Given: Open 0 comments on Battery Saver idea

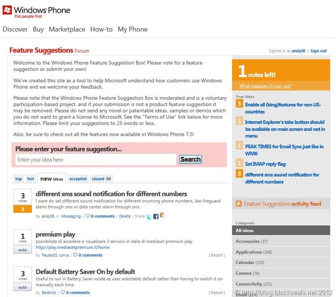Looking at the screenshot, I should pos(78,293).
